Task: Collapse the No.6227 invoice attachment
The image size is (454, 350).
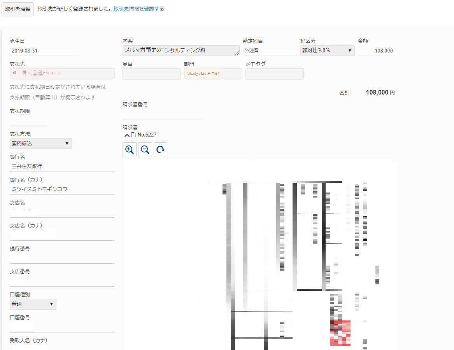Action: (x=127, y=135)
